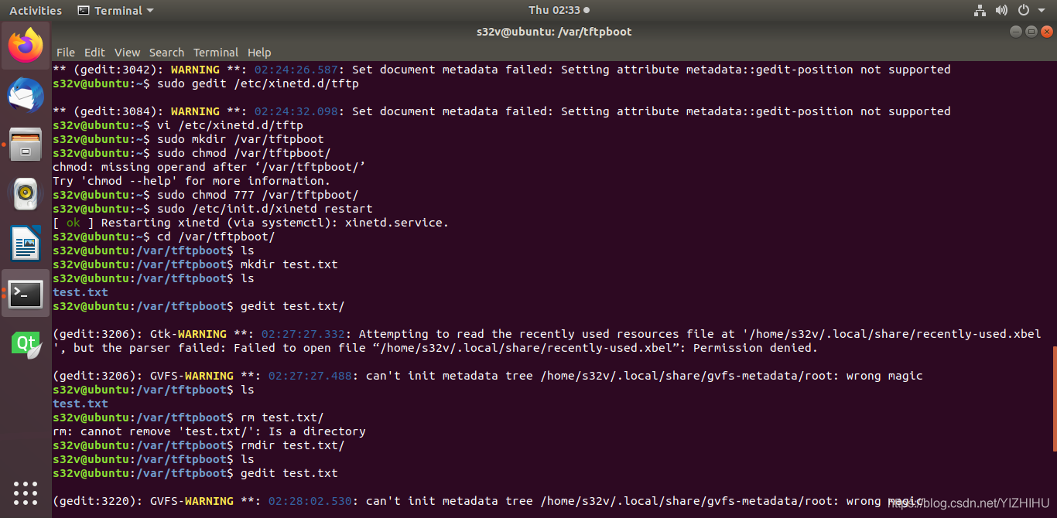Open the File menu
The height and width of the screenshot is (518, 1057).
click(x=66, y=53)
